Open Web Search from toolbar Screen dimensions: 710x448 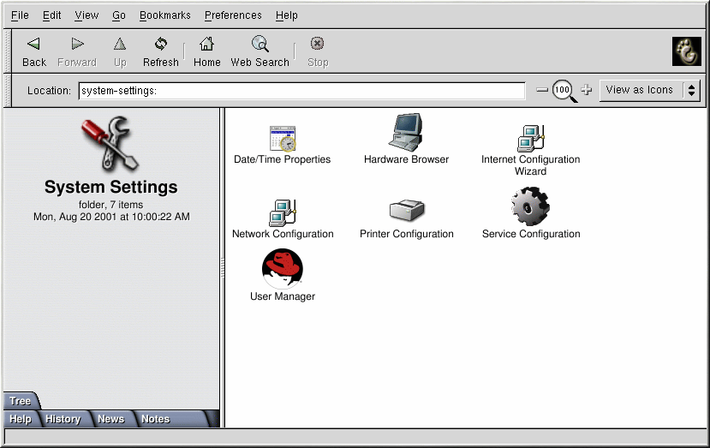tap(260, 51)
